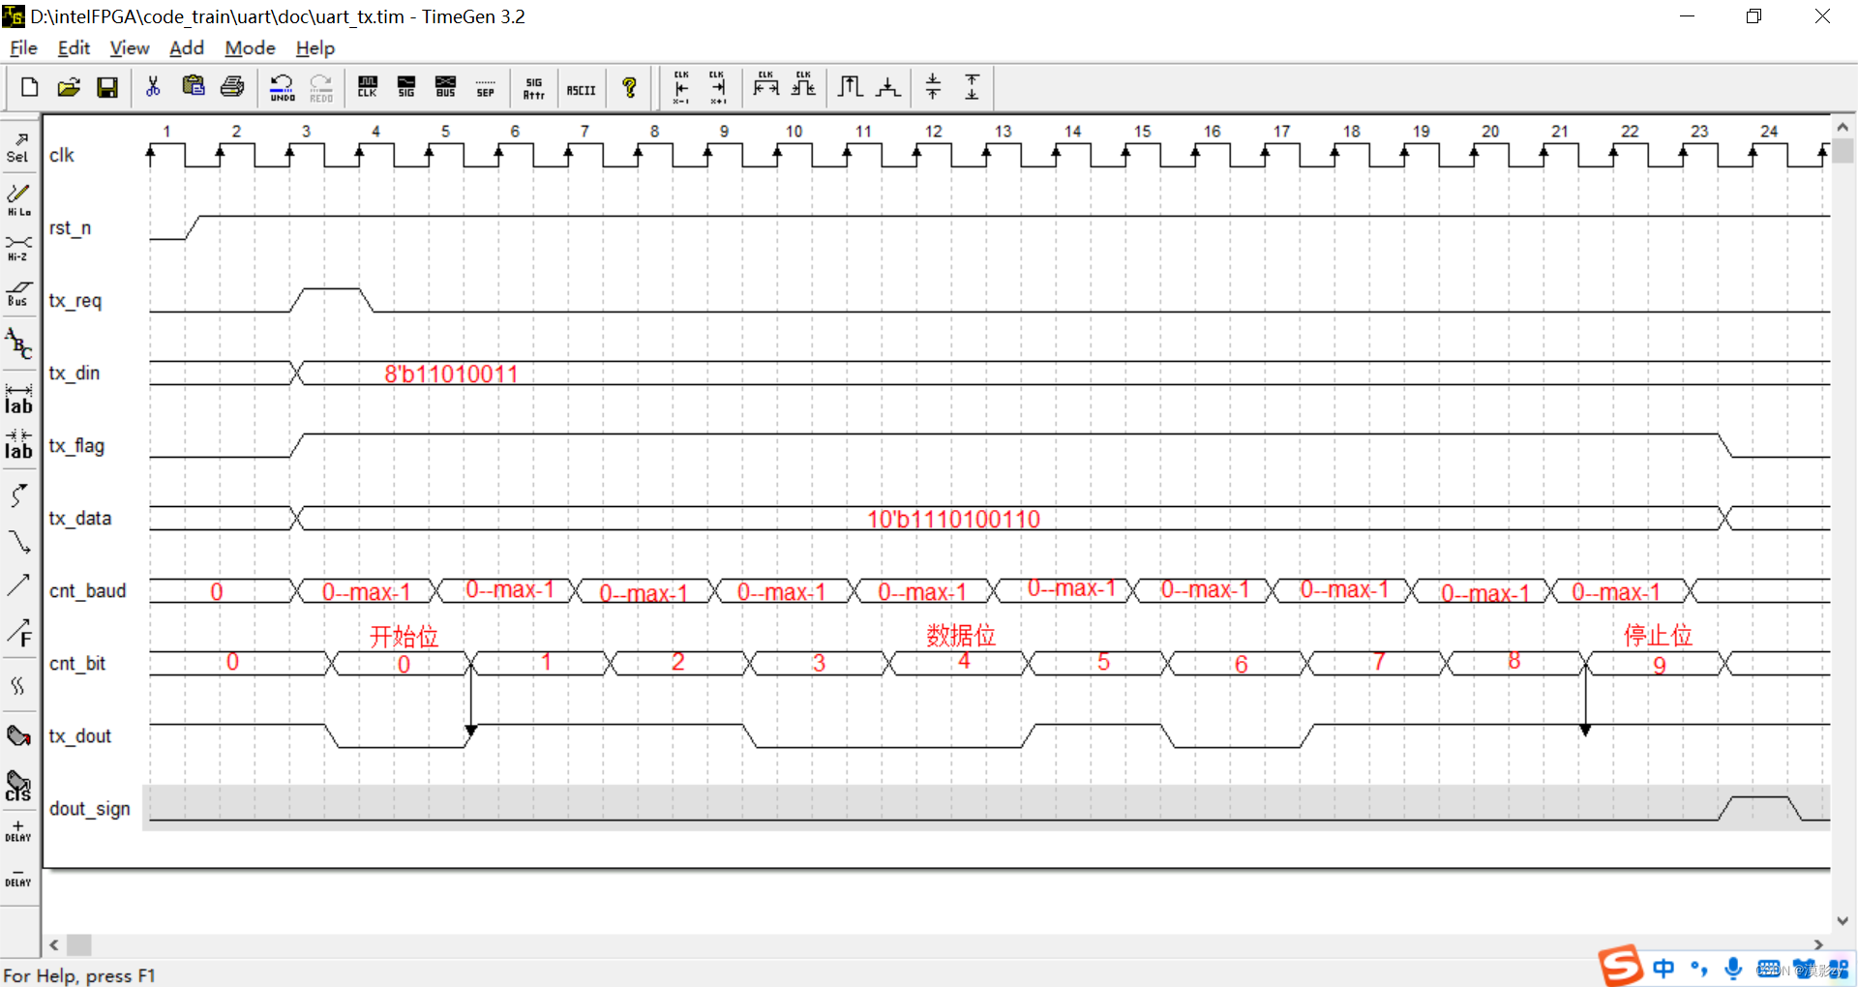Print the timing diagram
The width and height of the screenshot is (1858, 987).
tap(232, 87)
